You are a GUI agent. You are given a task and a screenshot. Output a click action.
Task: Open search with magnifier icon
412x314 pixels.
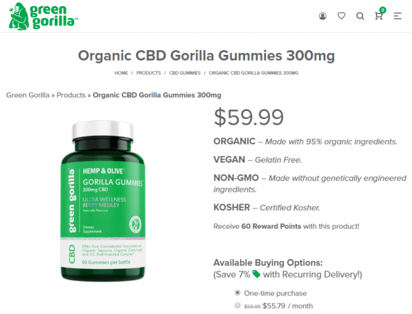click(x=360, y=16)
